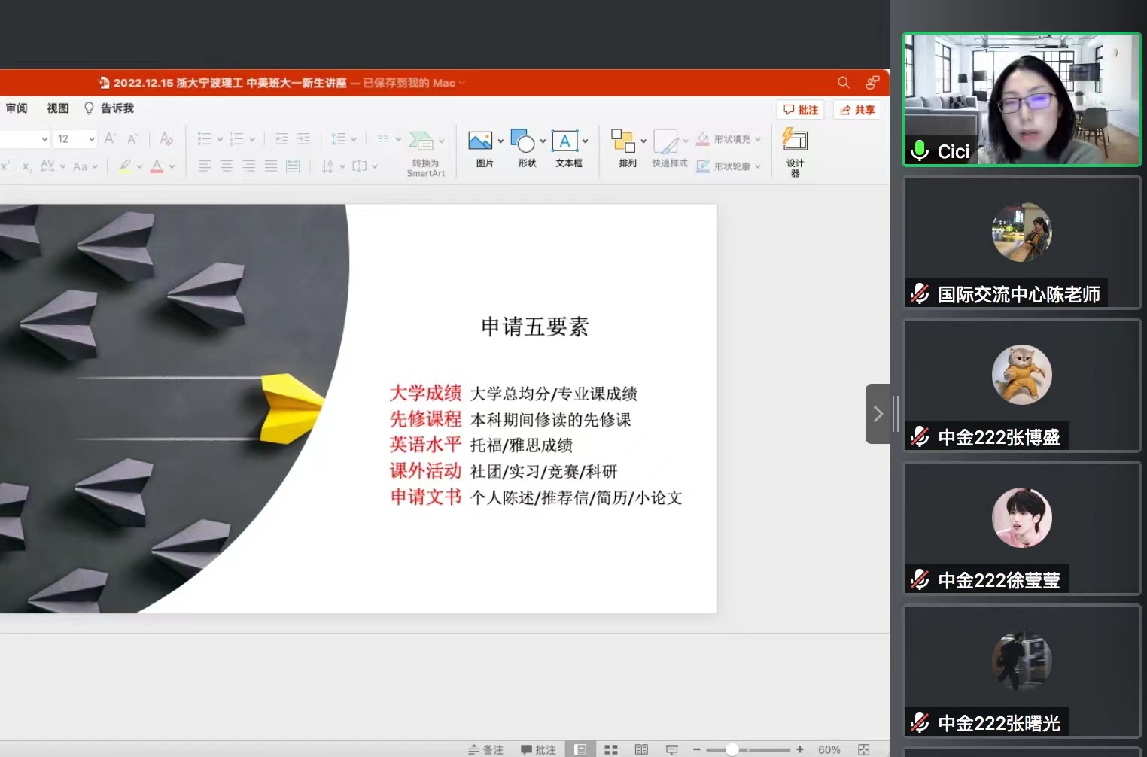Click the Share (共享) button
The width and height of the screenshot is (1147, 757).
pyautogui.click(x=857, y=110)
